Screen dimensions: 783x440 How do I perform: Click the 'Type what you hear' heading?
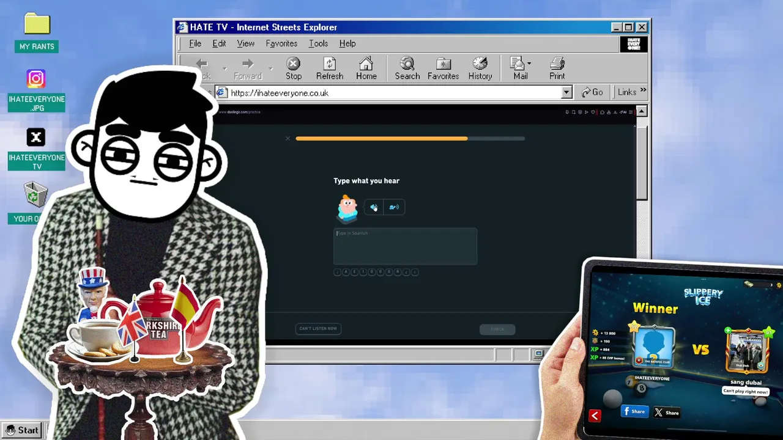(366, 181)
